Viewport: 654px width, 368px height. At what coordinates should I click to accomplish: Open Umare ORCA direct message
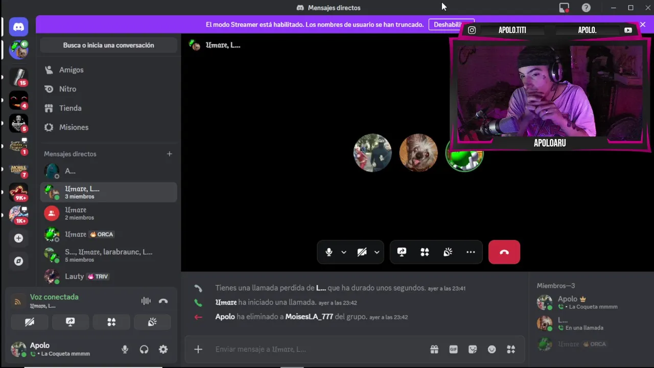point(108,234)
